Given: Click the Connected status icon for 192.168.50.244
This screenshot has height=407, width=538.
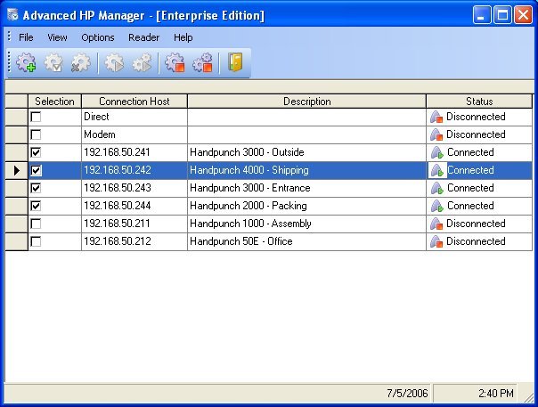Looking at the screenshot, I should 436,206.
